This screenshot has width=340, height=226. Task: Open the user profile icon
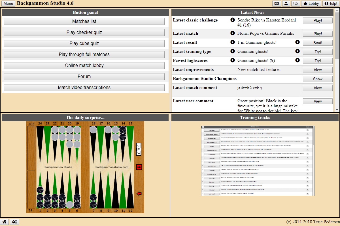click(x=286, y=3)
